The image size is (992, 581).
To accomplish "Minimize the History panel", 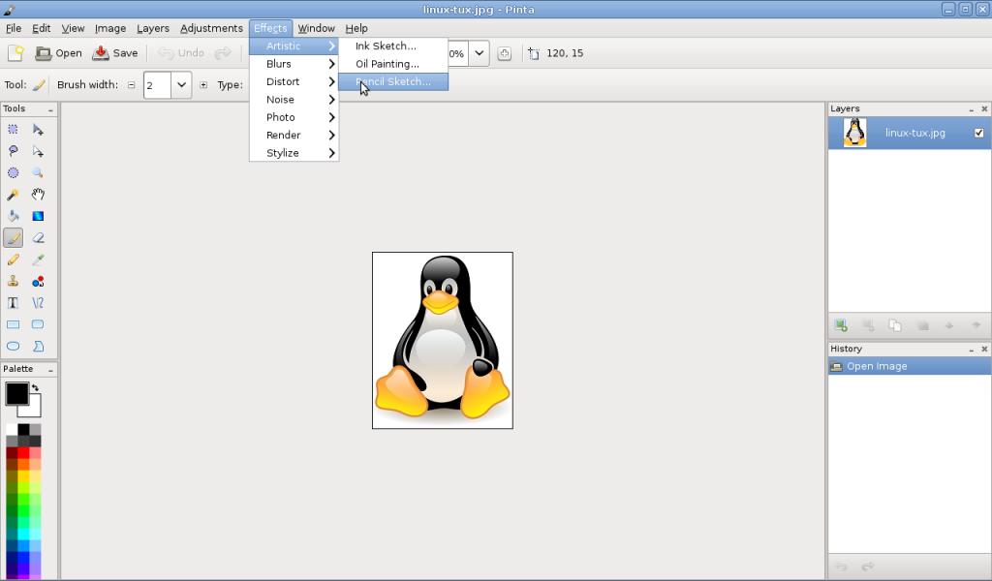I will (x=971, y=349).
